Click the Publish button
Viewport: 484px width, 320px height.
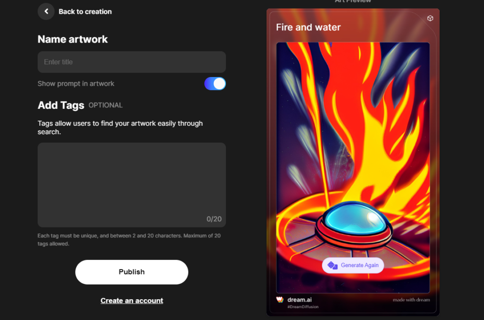tap(131, 272)
